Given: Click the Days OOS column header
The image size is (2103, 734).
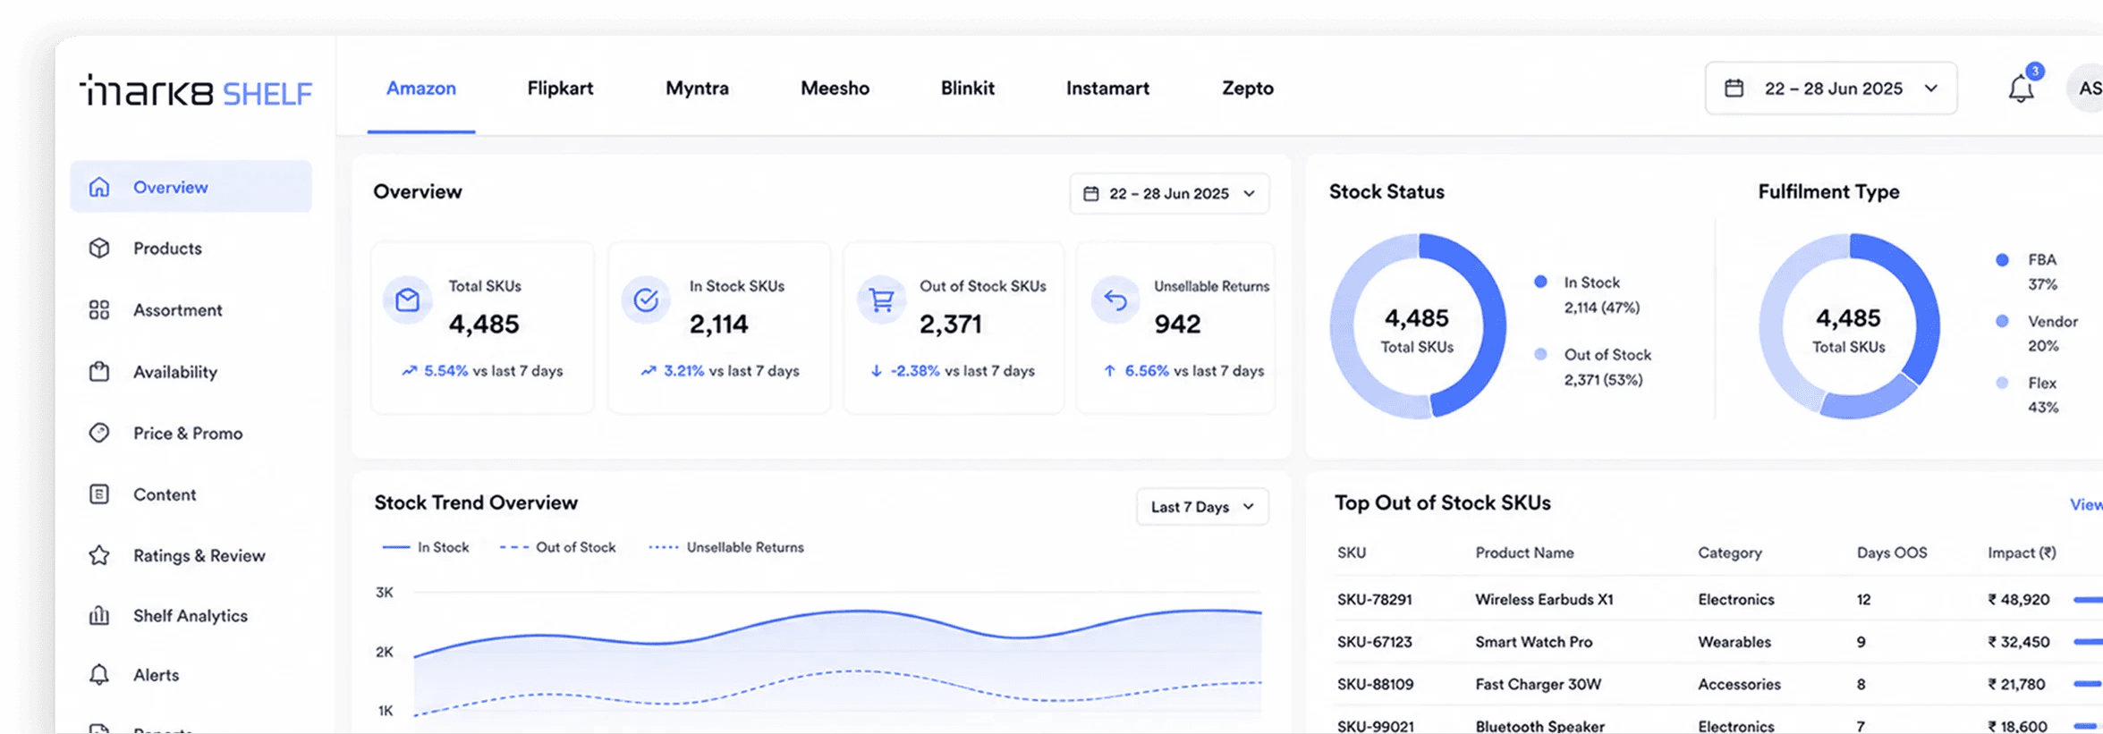Looking at the screenshot, I should pos(1892,553).
